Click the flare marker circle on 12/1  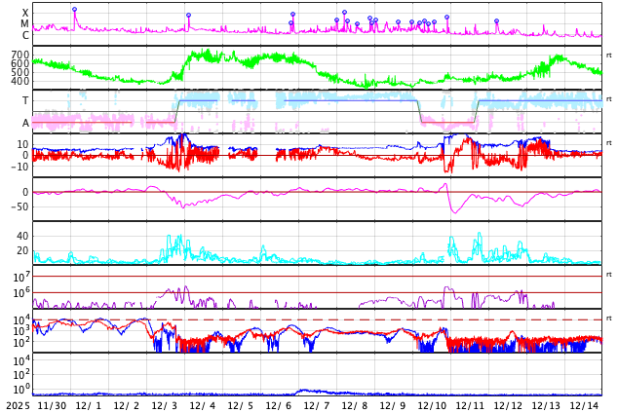click(x=74, y=10)
